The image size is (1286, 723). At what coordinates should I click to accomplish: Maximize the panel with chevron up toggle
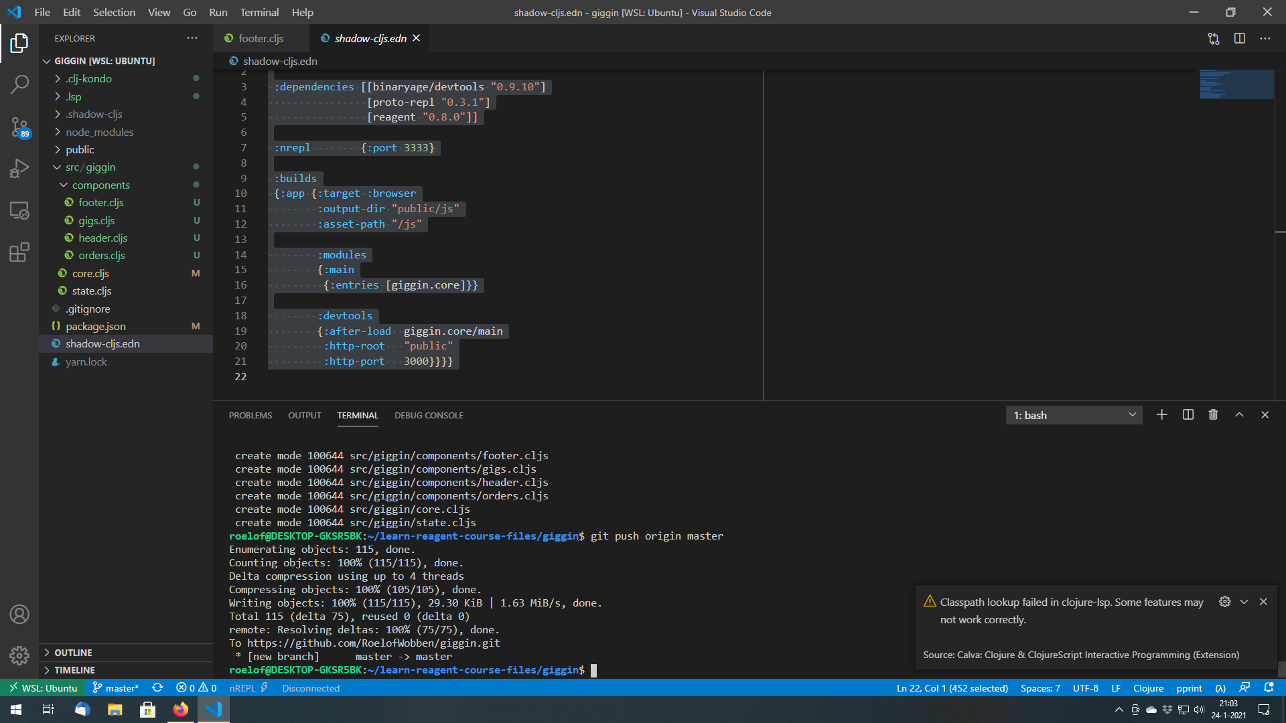point(1238,414)
